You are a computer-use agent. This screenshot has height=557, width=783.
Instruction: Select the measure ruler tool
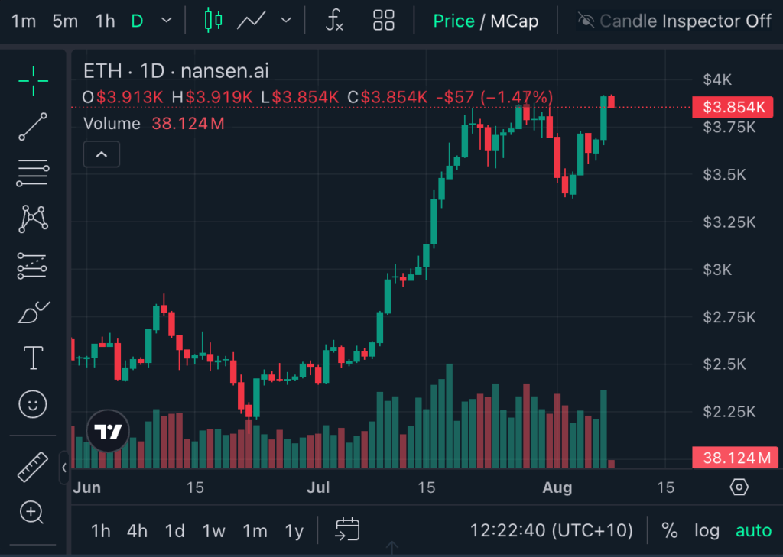pyautogui.click(x=32, y=466)
